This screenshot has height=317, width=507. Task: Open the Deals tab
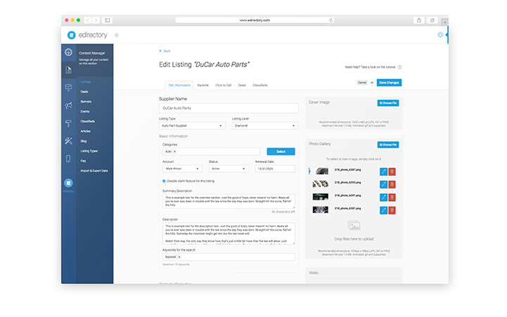click(x=242, y=85)
